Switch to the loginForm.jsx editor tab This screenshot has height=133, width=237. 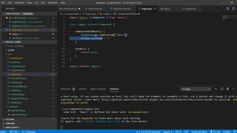point(95,8)
